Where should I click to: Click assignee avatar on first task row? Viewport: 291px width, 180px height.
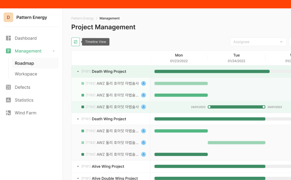pos(144,83)
